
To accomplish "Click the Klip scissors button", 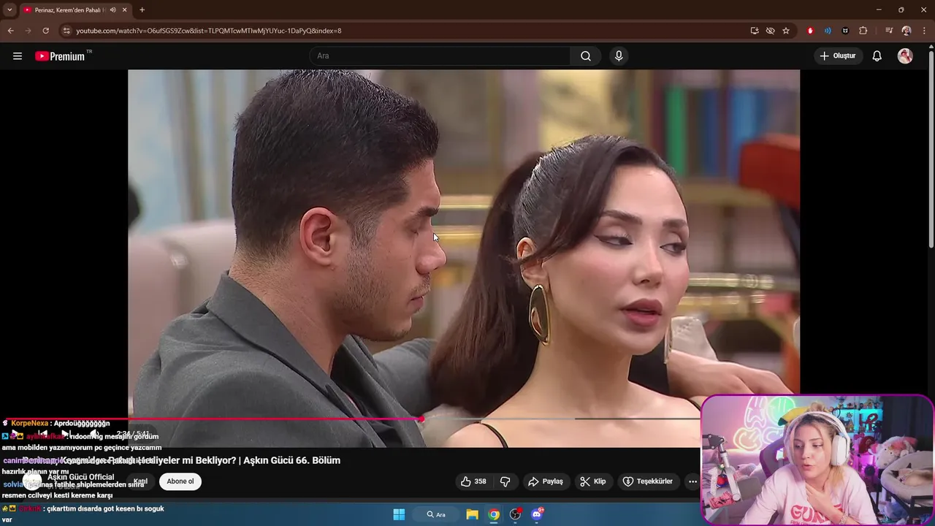I will (592, 481).
